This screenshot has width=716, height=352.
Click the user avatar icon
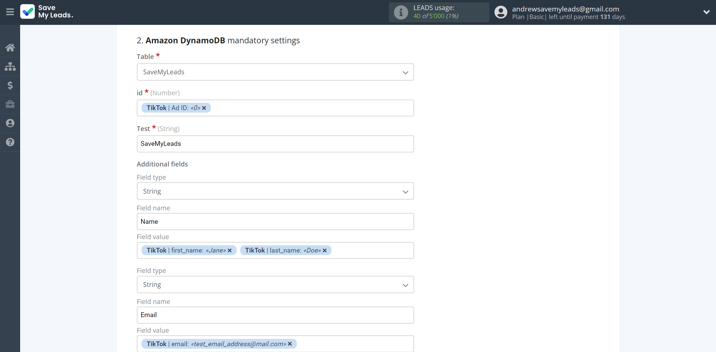(x=501, y=12)
